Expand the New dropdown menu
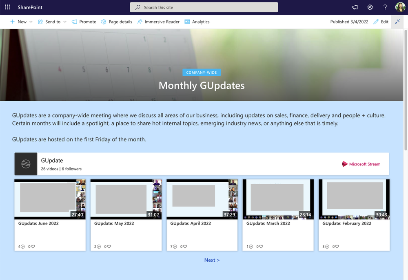This screenshot has width=408, height=280. 21,22
